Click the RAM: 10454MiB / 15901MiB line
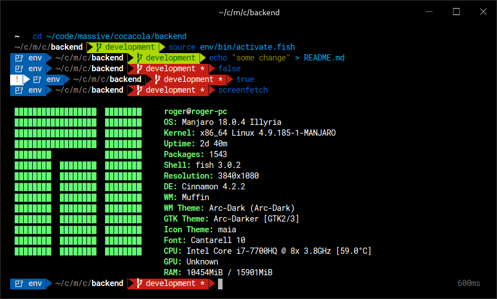Viewport: 497px width, 299px height. [x=218, y=272]
